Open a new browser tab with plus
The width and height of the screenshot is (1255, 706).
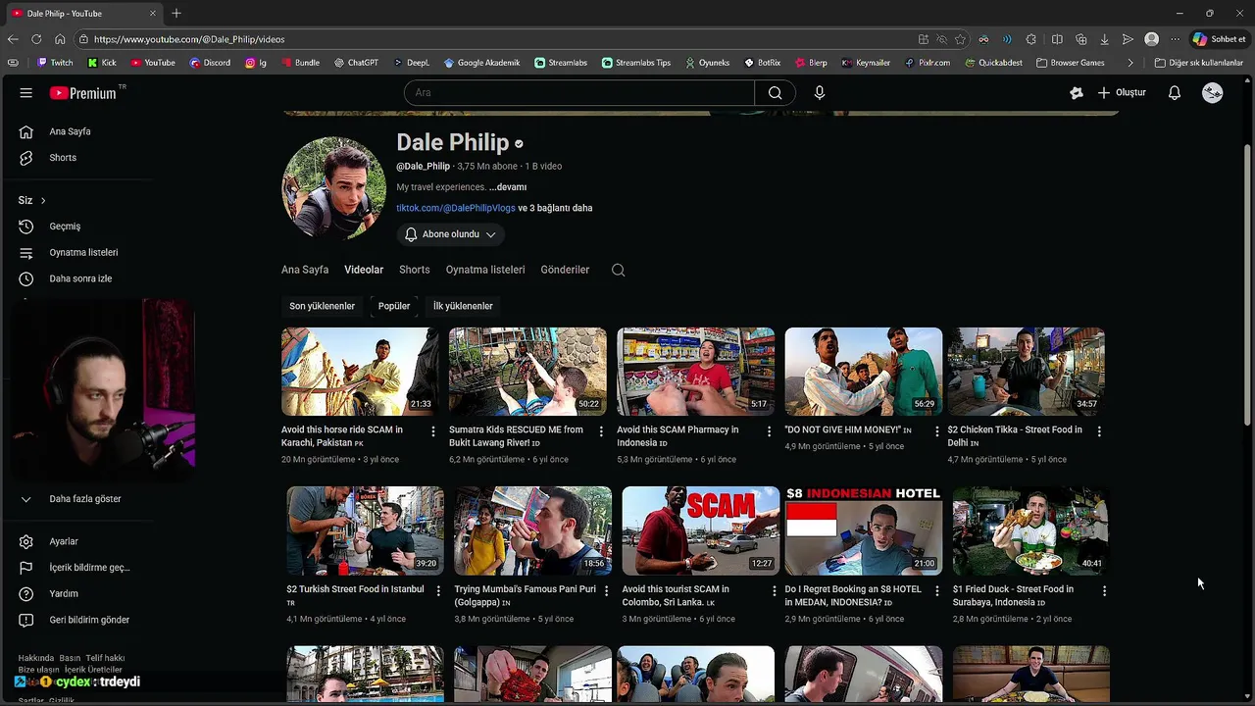tap(176, 14)
